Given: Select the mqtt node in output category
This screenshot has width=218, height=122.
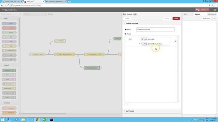Looking at the screenshot, I should [9, 79].
